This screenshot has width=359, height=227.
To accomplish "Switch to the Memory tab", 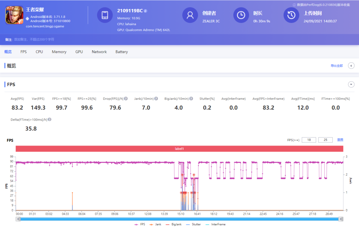I will tap(59, 52).
